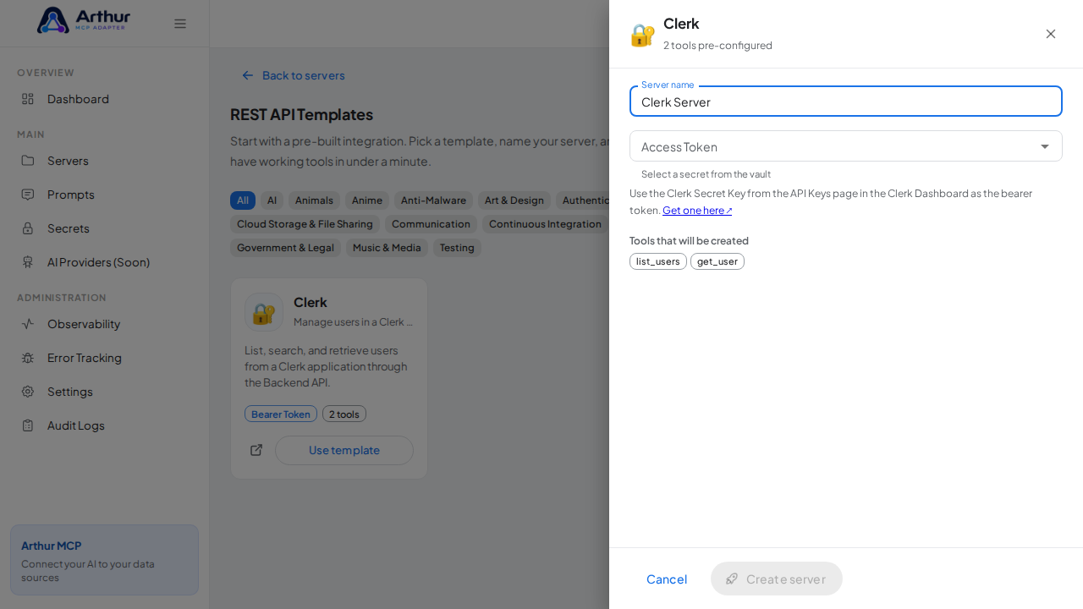The image size is (1083, 609).
Task: Select the Government & Legal filter chip
Action: coord(286,248)
